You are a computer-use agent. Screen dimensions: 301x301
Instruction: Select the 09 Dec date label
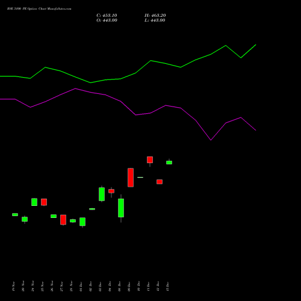pos(129,287)
